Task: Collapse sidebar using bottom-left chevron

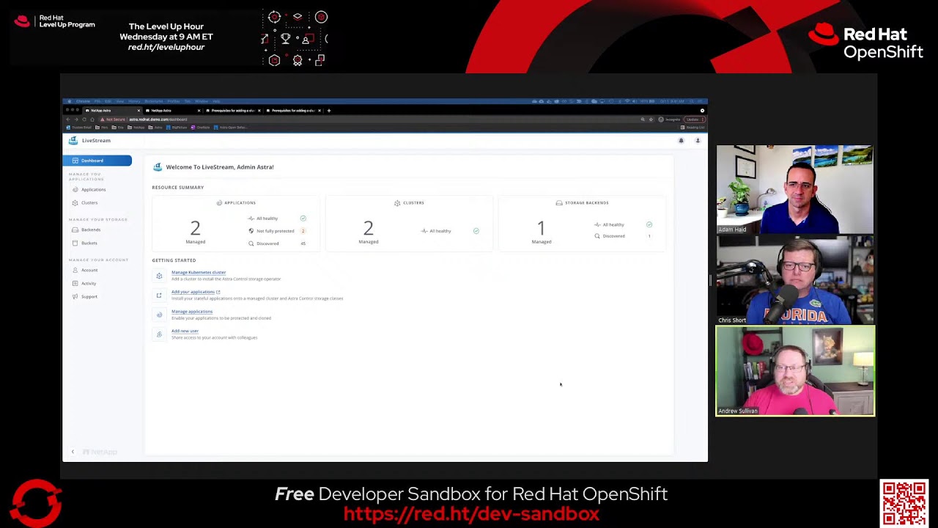Action: 73,452
